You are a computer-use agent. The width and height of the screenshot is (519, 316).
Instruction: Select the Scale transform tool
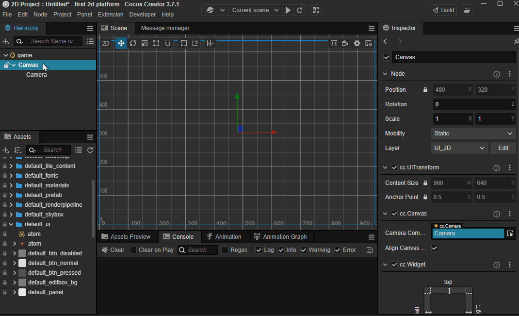click(x=145, y=44)
